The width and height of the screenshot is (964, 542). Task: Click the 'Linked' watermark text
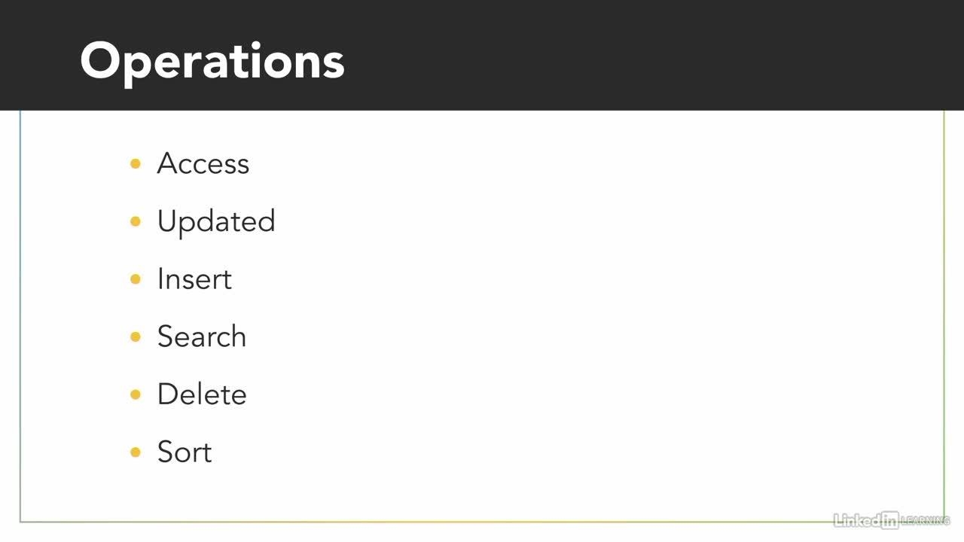[x=856, y=519]
